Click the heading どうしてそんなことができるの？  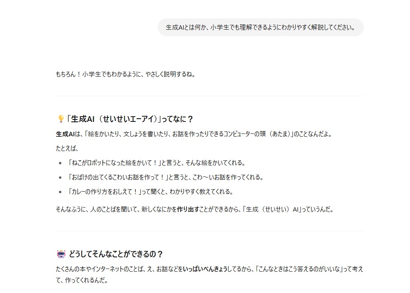click(116, 254)
